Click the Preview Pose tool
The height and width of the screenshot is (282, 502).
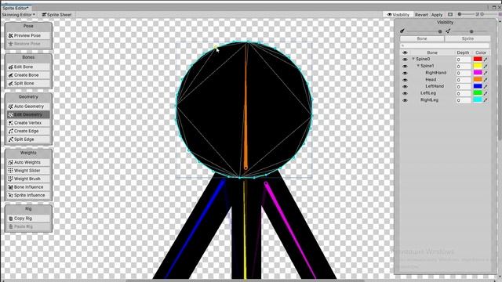pyautogui.click(x=28, y=35)
